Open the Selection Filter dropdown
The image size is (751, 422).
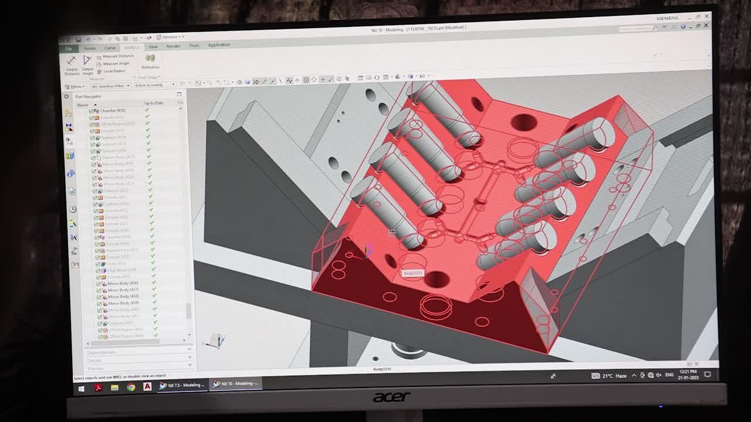128,85
